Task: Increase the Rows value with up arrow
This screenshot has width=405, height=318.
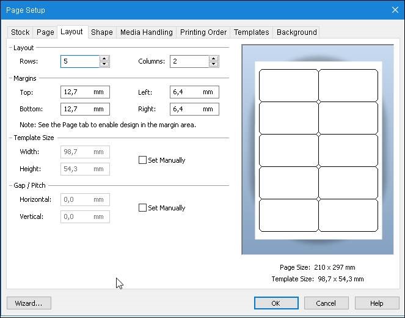Action: click(x=104, y=59)
